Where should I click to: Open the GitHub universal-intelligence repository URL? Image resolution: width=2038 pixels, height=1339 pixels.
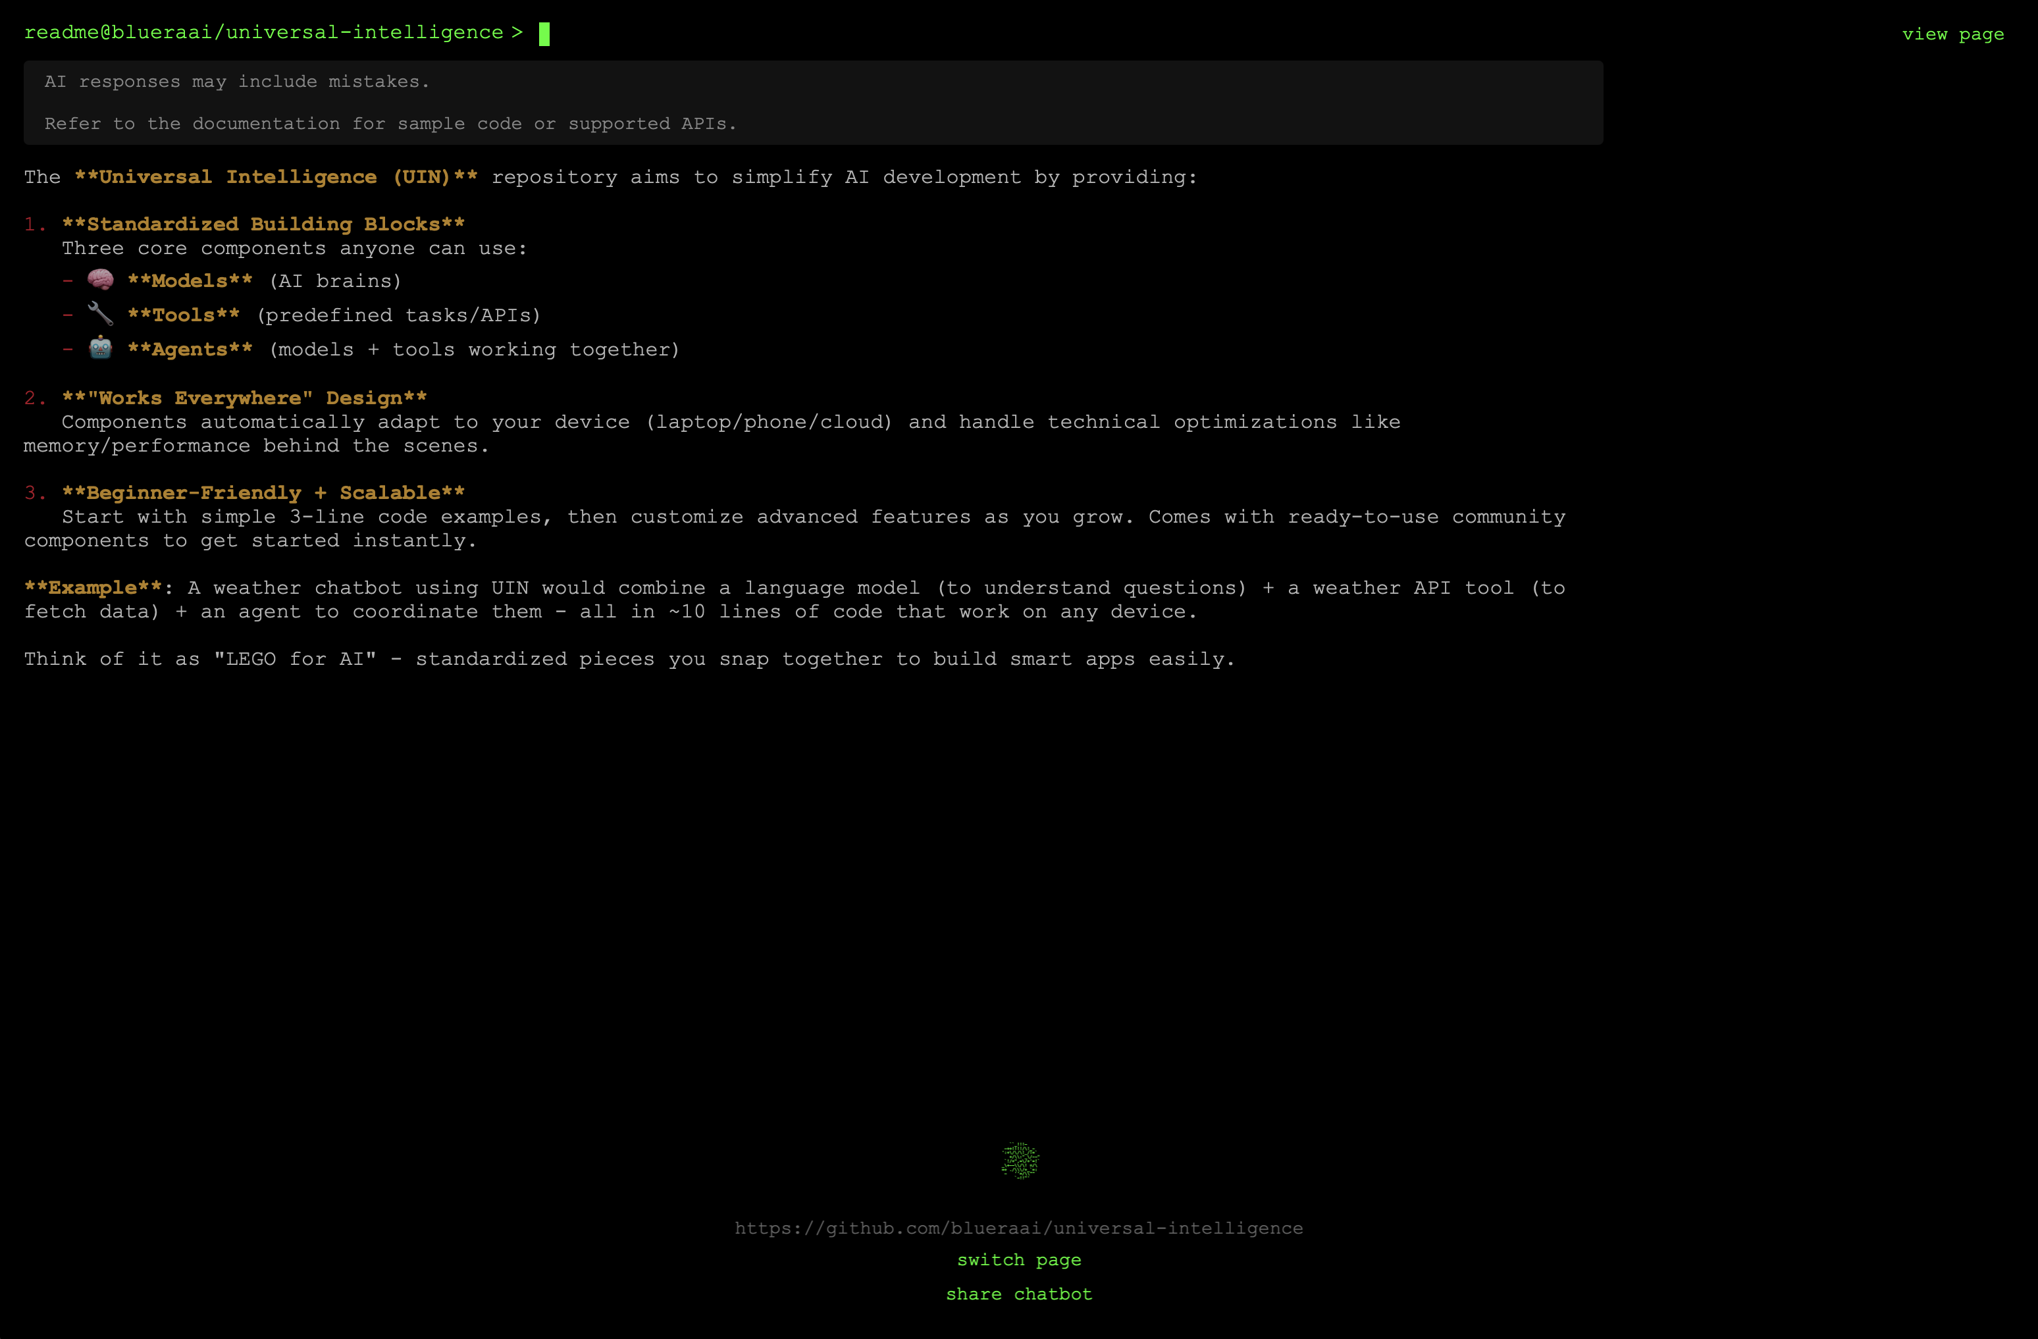1018,1228
